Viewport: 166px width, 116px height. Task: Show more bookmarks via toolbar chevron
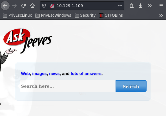tap(161, 16)
